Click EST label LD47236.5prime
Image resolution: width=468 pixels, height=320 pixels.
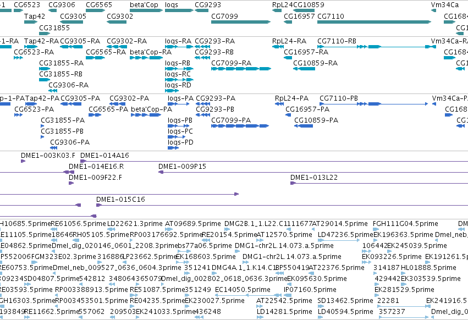click(x=345, y=235)
